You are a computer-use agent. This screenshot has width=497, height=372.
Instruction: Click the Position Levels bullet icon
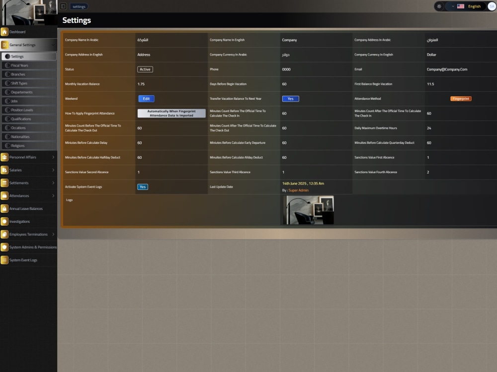7,110
